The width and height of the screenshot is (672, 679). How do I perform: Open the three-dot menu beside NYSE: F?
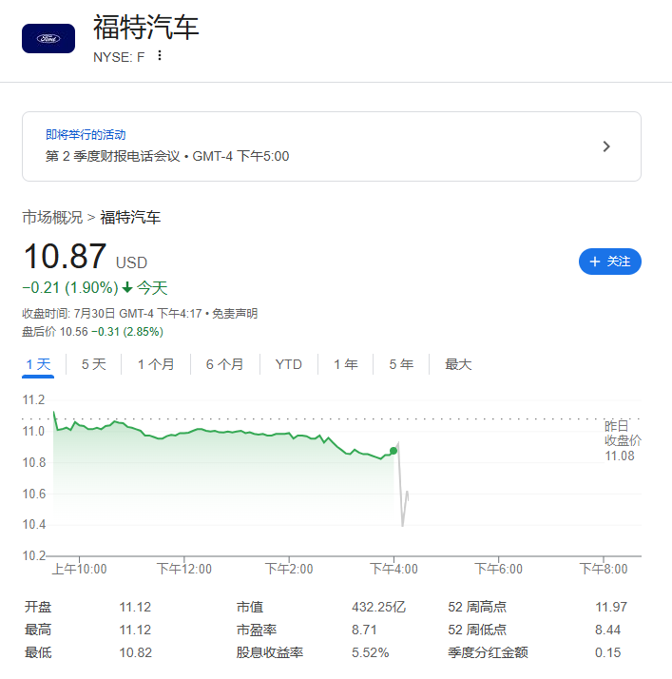point(160,56)
